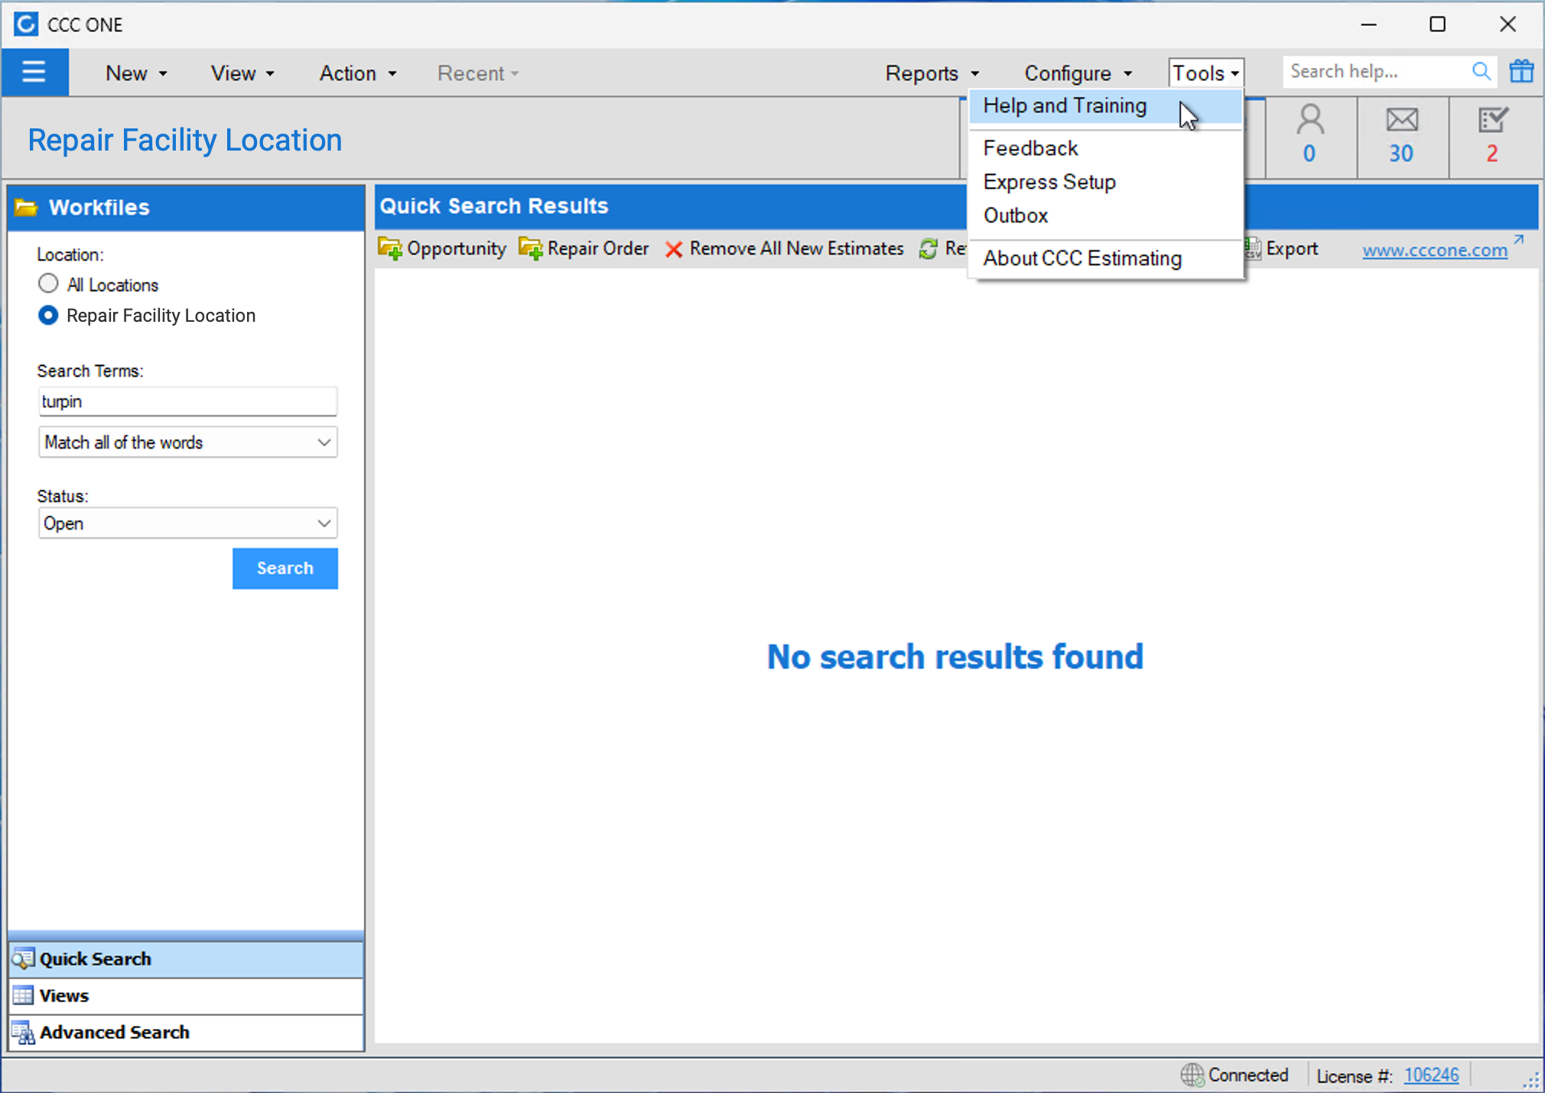Collapse the Tools dropdown menu
The image size is (1545, 1093).
click(1206, 73)
